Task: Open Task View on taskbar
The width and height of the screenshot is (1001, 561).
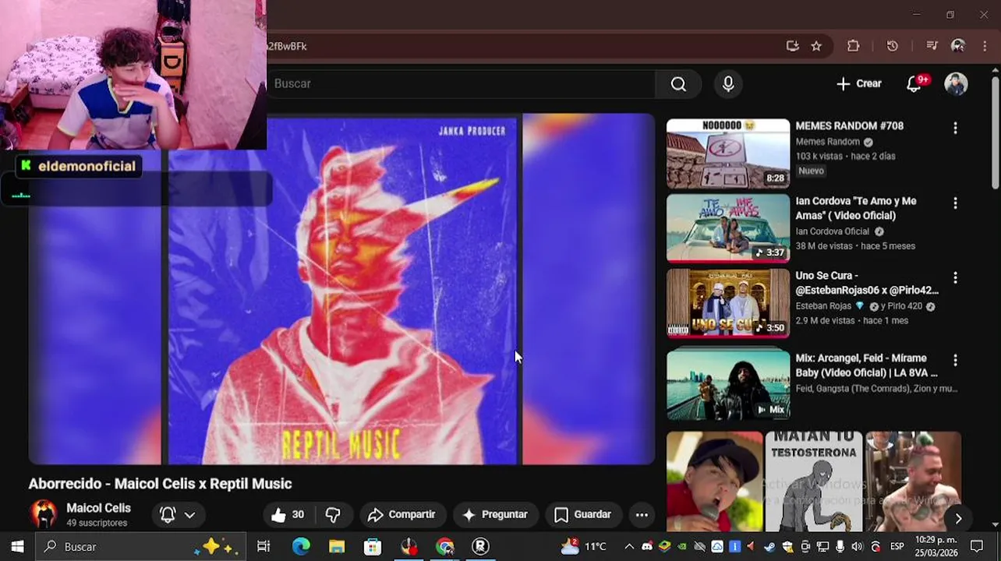Action: (x=264, y=547)
